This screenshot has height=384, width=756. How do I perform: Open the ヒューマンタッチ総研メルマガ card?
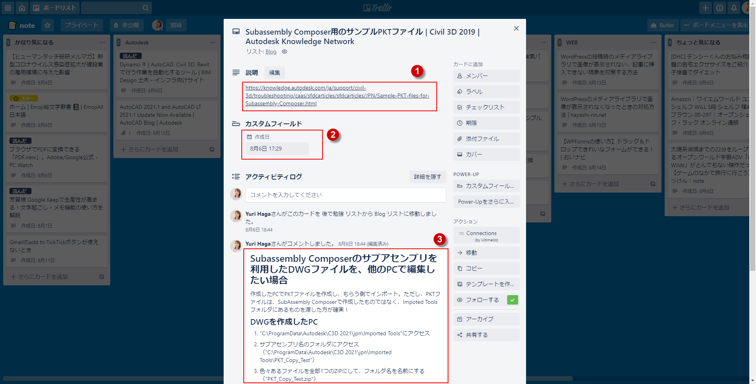(57, 70)
